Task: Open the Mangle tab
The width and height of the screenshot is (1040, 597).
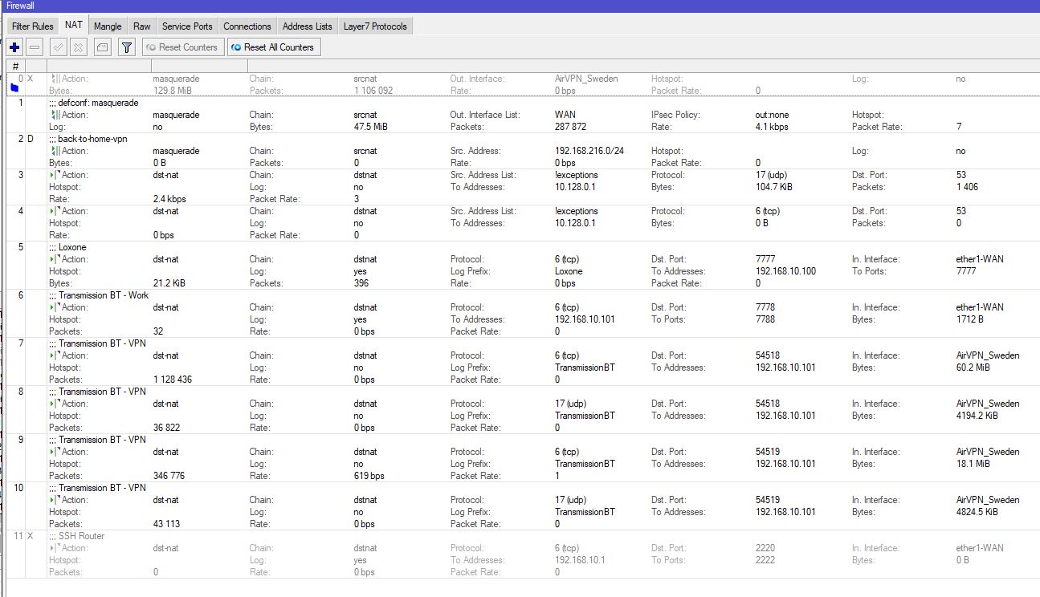Action: pos(108,26)
